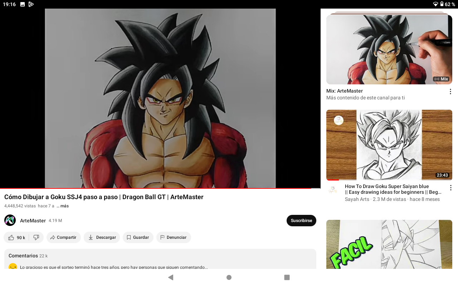Tap the image notification icon in status bar

click(23, 4)
